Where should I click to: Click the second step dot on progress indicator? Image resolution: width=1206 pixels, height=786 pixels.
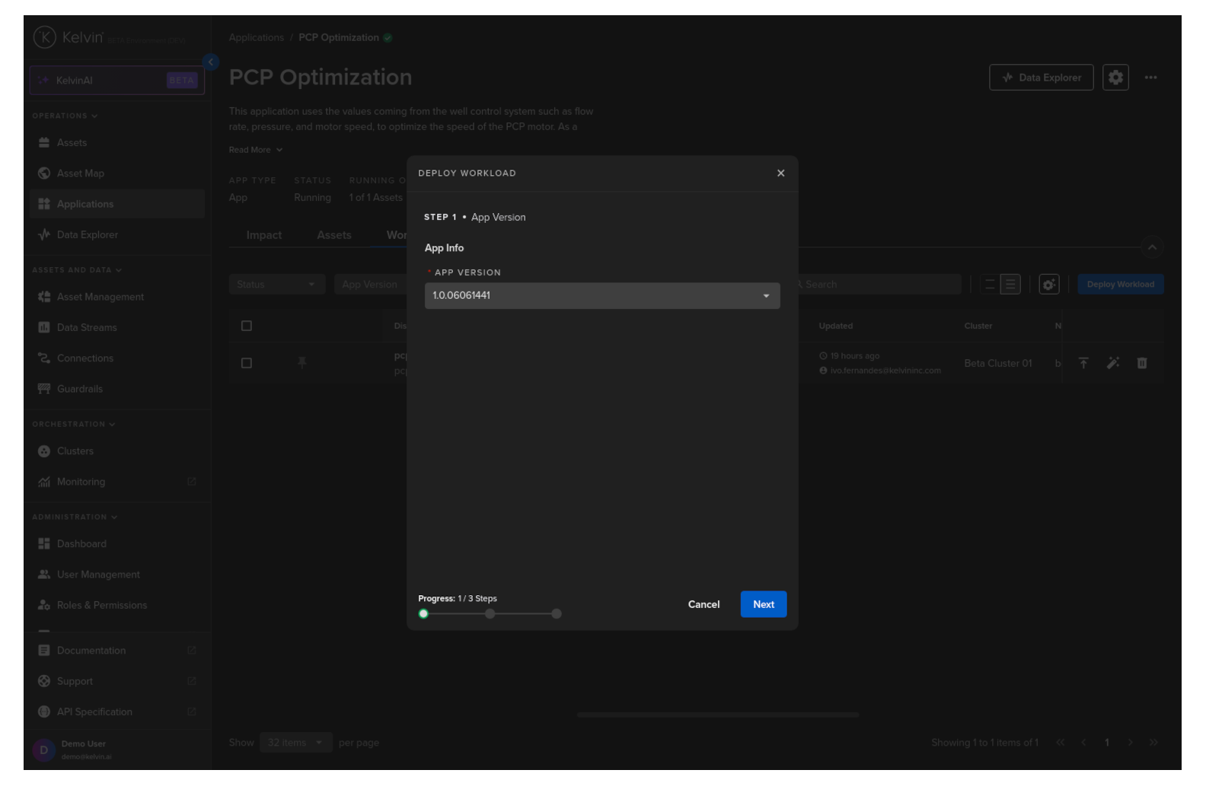[x=490, y=614]
